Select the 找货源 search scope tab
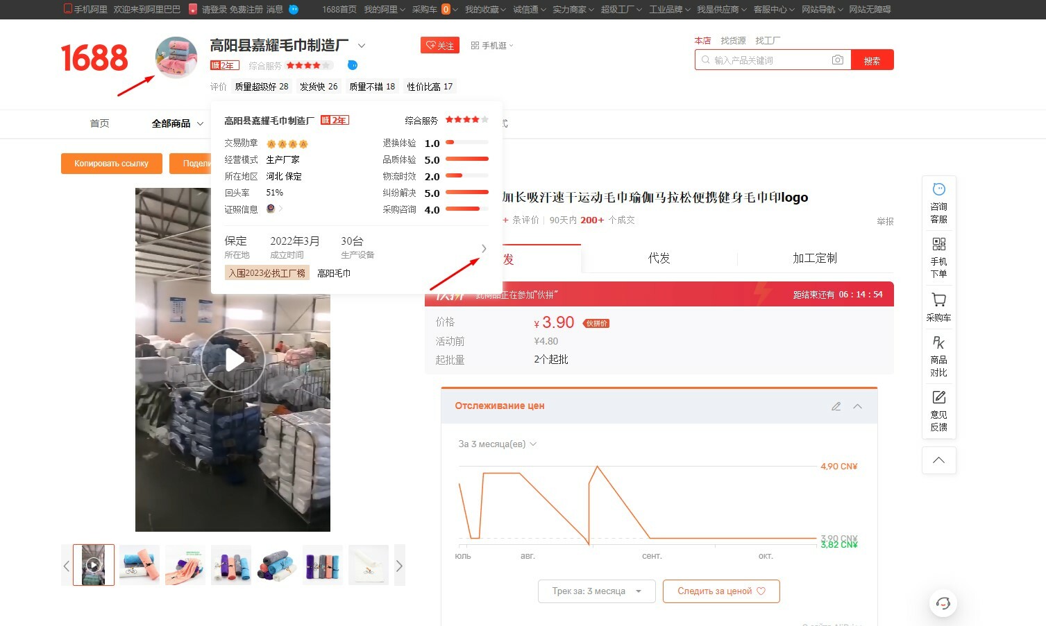This screenshot has width=1046, height=626. click(x=733, y=41)
